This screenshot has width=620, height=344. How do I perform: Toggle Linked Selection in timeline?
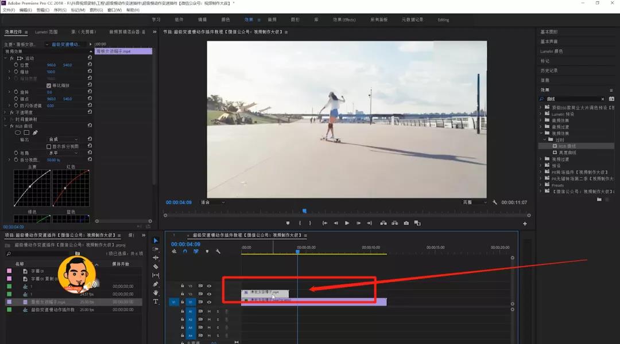196,252
